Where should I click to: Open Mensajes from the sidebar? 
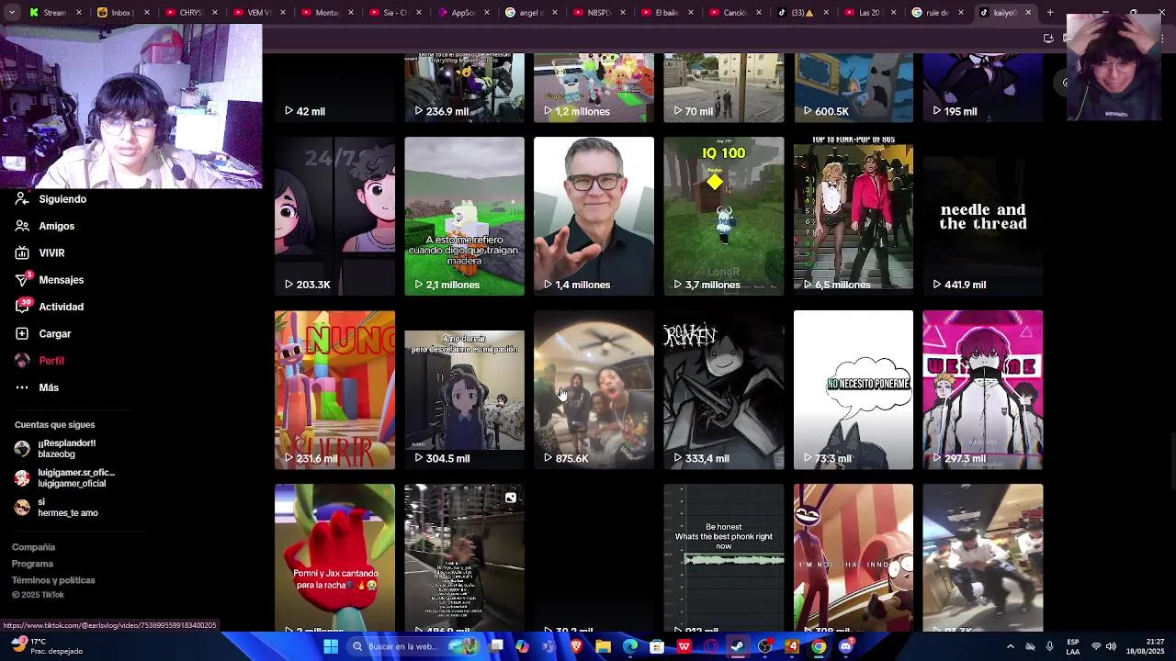pyautogui.click(x=62, y=280)
